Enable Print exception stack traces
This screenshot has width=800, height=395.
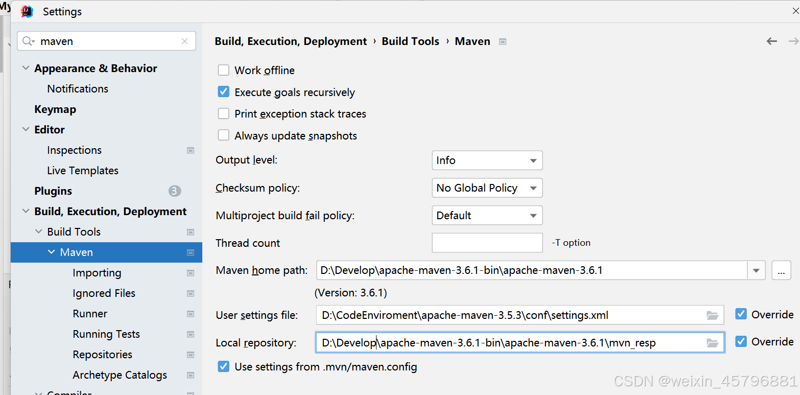click(x=223, y=113)
